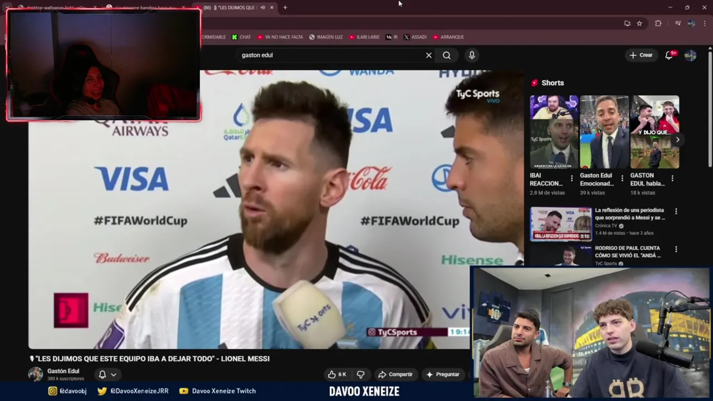Mute the tab via the speaker icon
The image size is (713, 401).
pyautogui.click(x=263, y=8)
